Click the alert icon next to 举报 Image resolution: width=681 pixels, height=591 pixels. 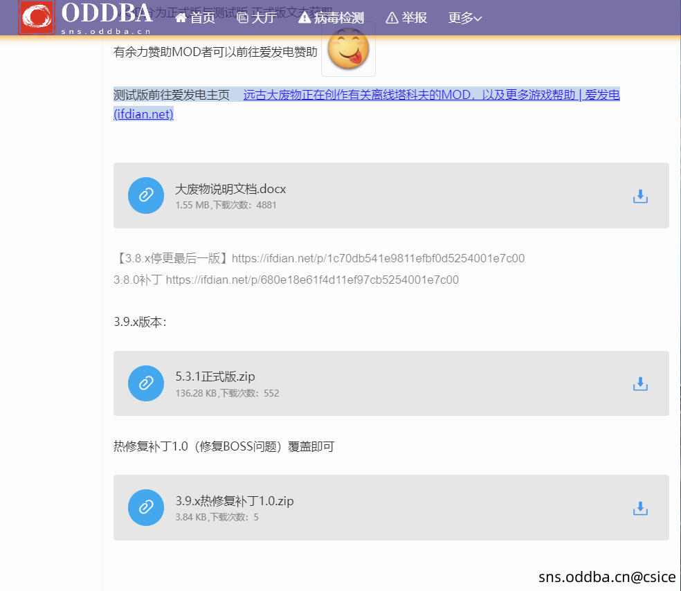(392, 18)
